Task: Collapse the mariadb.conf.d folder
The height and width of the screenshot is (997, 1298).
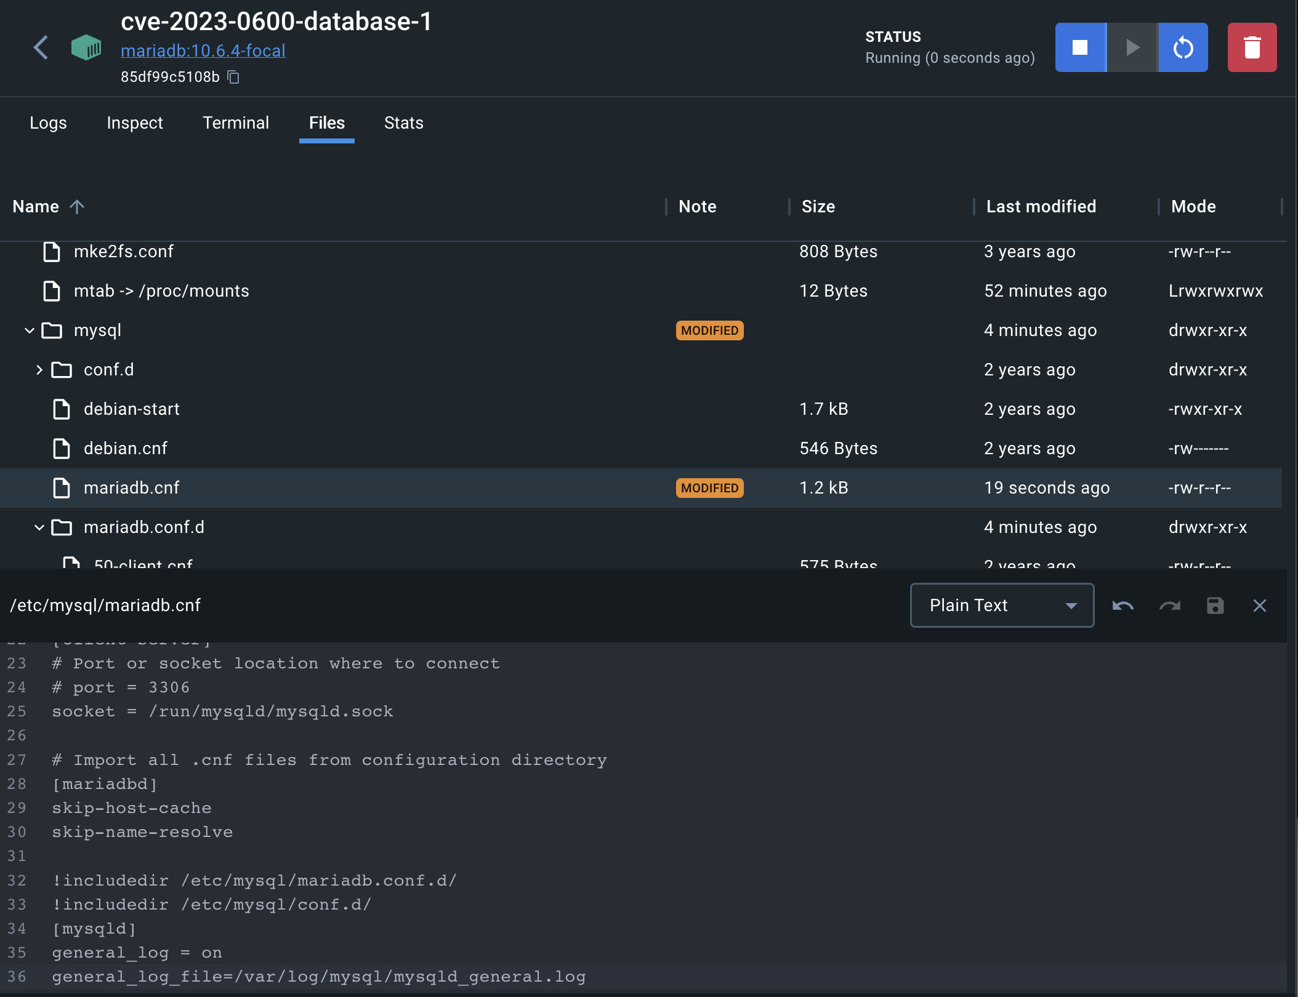Action: tap(39, 527)
